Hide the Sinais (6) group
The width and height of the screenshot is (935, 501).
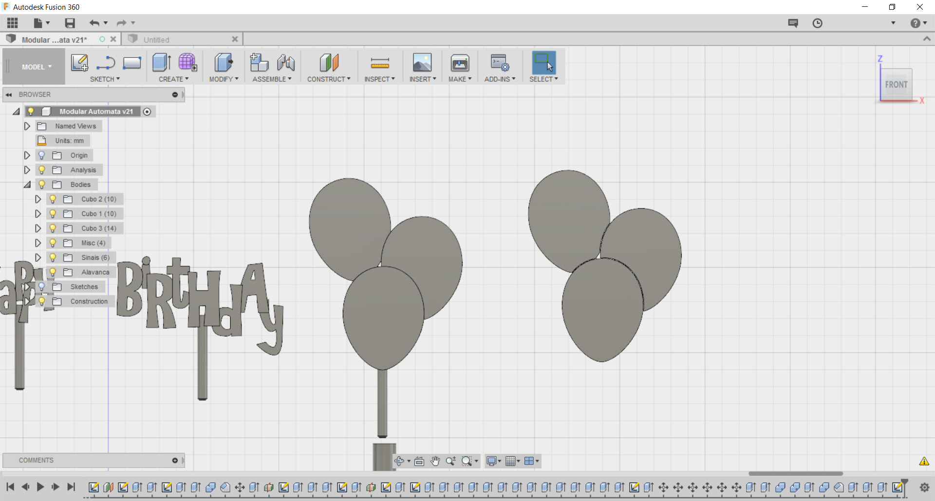tap(53, 257)
